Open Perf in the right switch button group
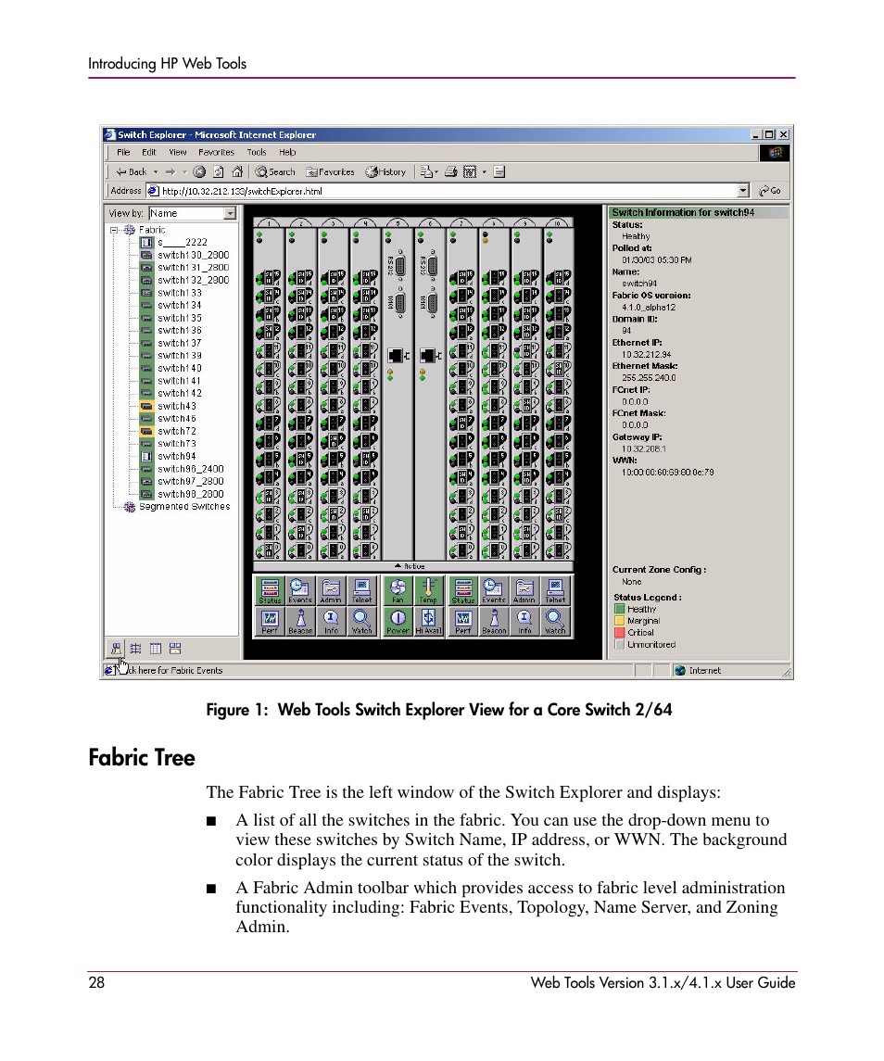884x1061 pixels. coord(463,621)
